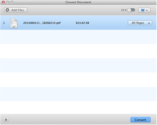Click the 814.62 KB file size
Viewport: 157px width, 125px height.
(82, 23)
